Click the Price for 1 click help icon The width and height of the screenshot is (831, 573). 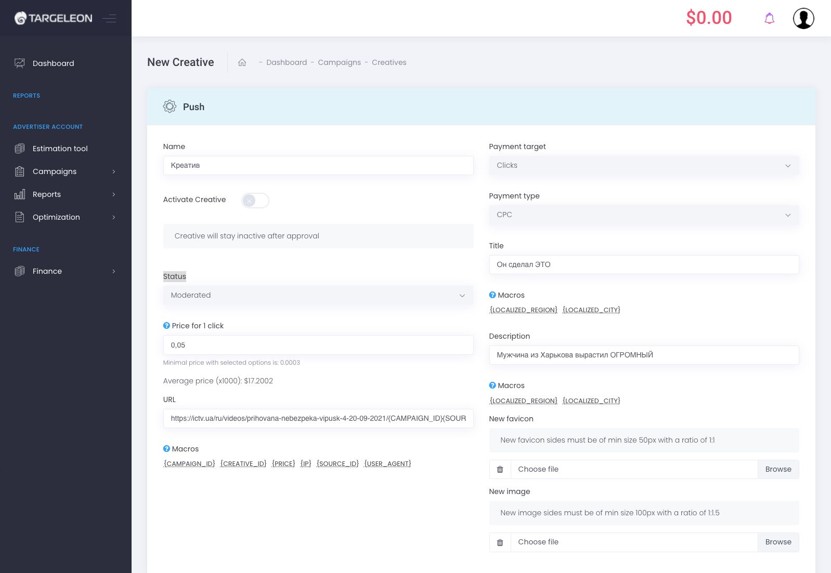coord(166,326)
